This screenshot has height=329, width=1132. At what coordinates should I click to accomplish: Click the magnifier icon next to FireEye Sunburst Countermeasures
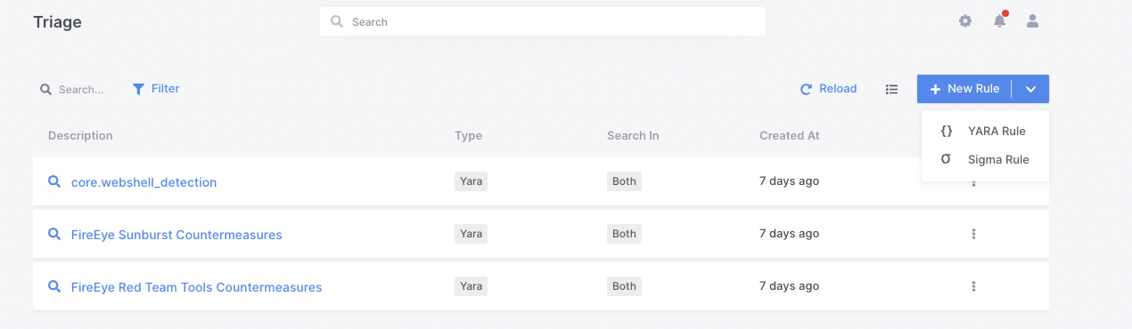pos(54,234)
